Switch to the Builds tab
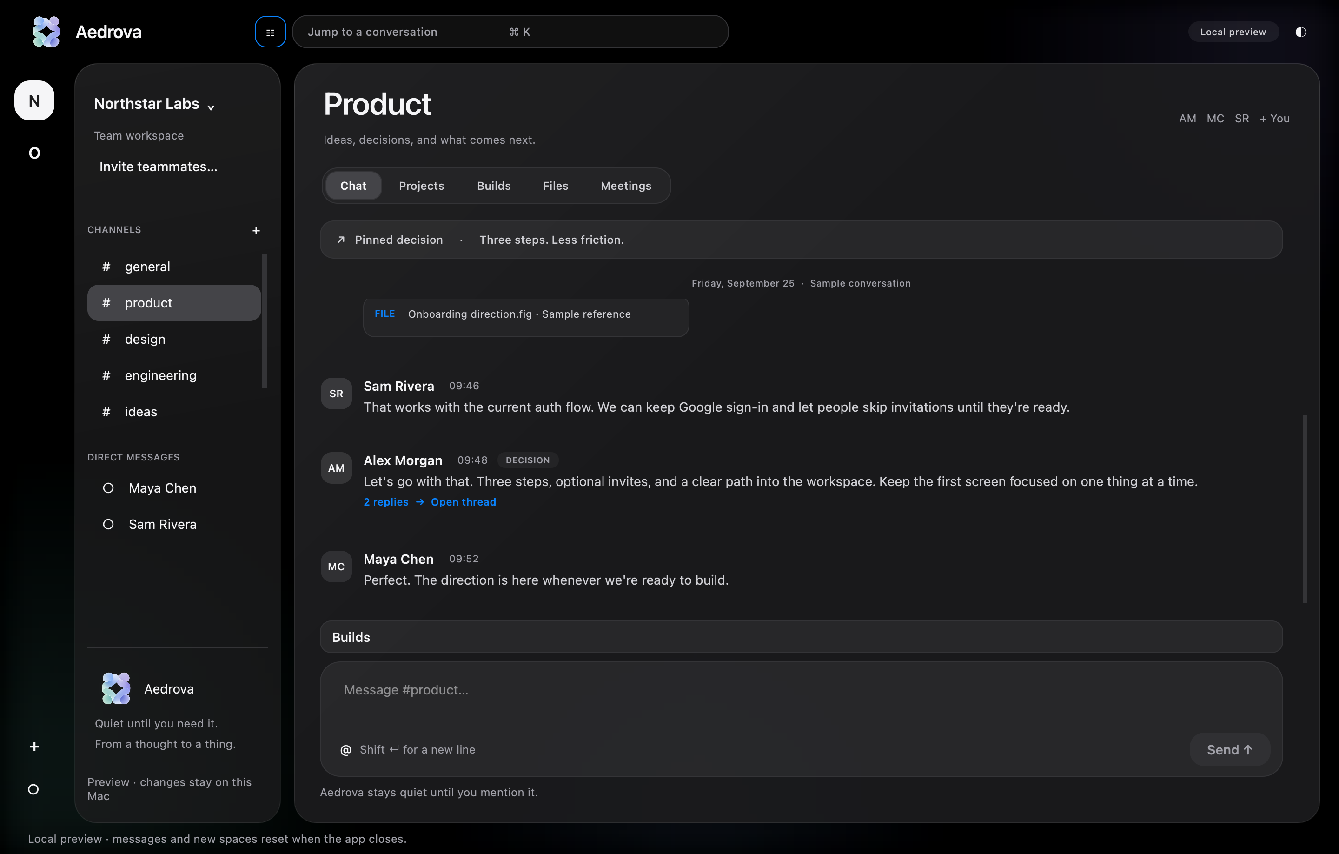 [x=494, y=186]
